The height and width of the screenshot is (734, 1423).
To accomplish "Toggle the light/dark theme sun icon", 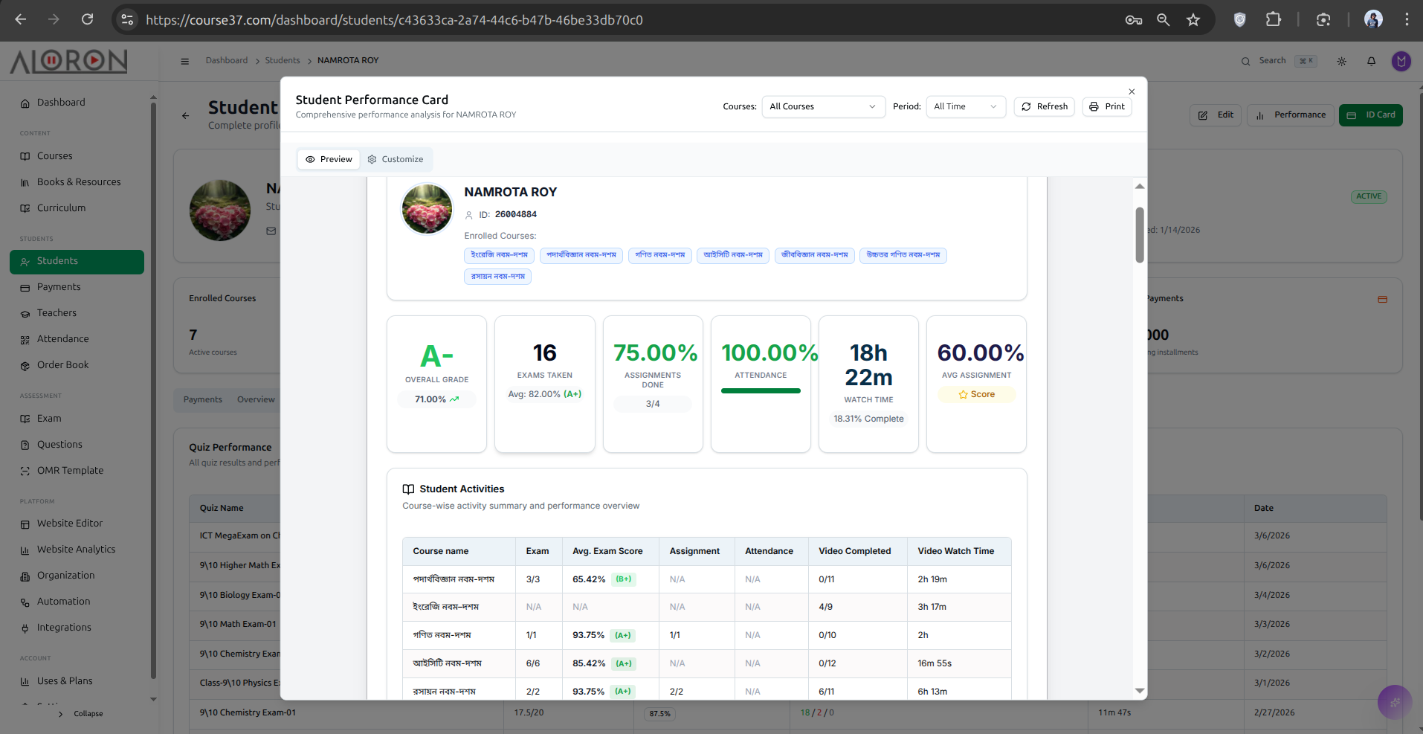I will pos(1341,61).
